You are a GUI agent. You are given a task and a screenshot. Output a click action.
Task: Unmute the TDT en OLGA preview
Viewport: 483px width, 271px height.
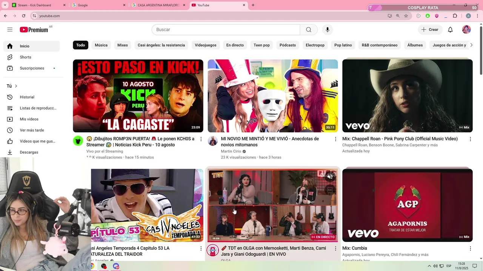tap(330, 177)
